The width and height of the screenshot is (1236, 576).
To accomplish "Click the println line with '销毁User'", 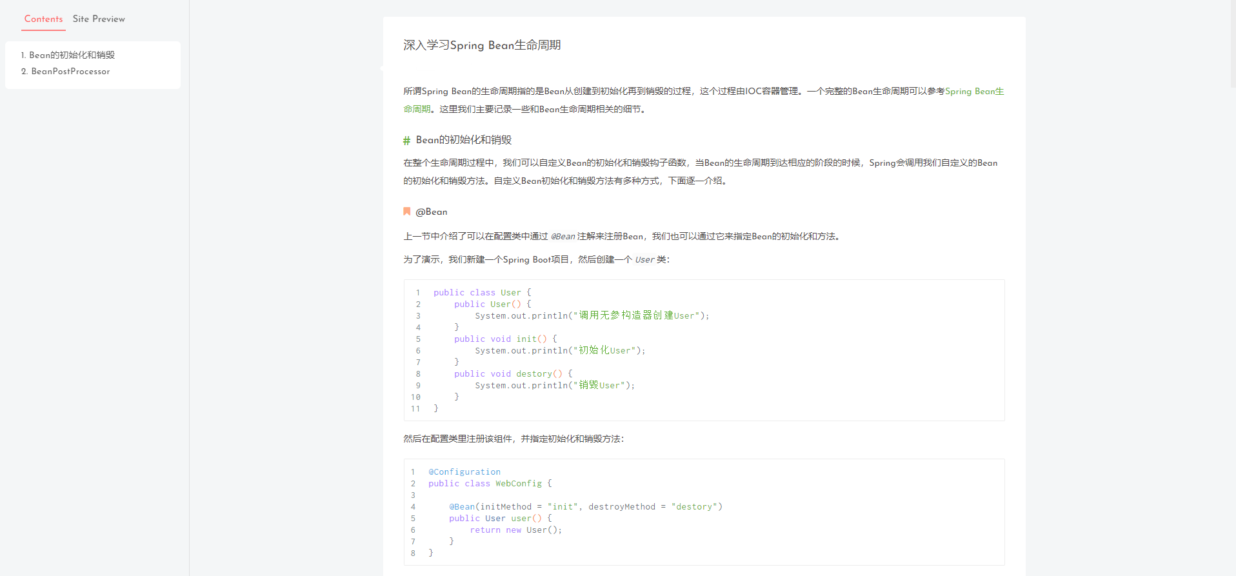I will (x=555, y=385).
